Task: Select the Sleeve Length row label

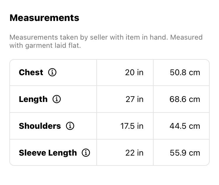Action: pos(48,153)
